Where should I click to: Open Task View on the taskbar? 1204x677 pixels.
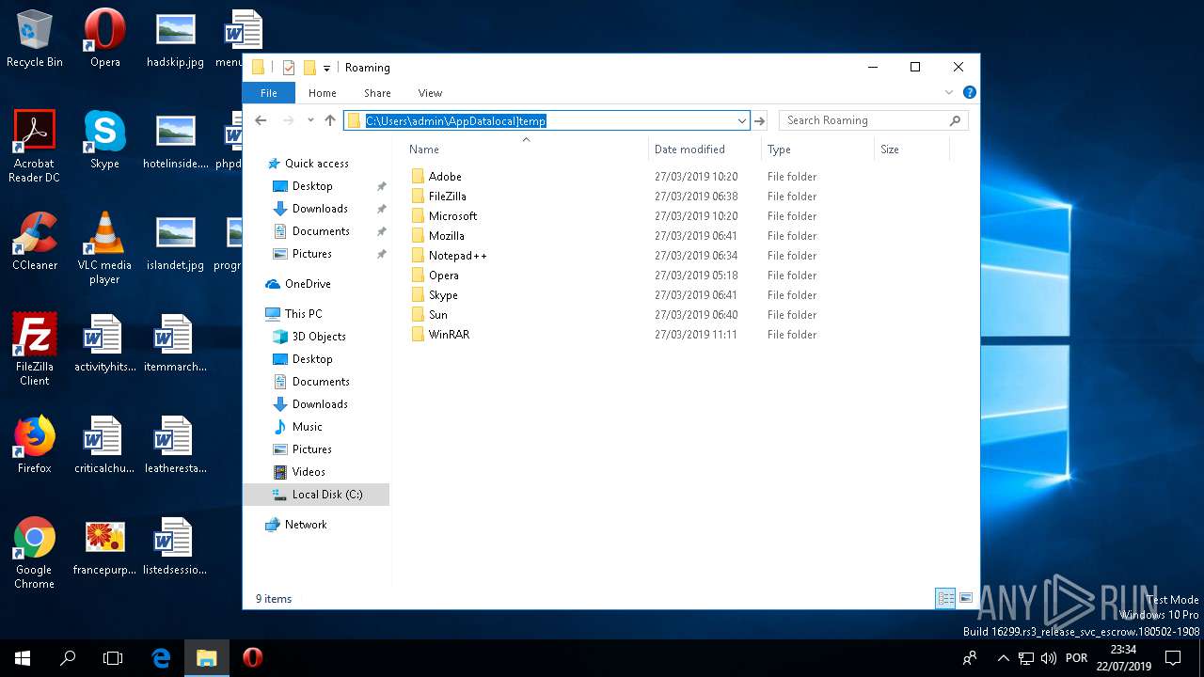[x=113, y=658]
